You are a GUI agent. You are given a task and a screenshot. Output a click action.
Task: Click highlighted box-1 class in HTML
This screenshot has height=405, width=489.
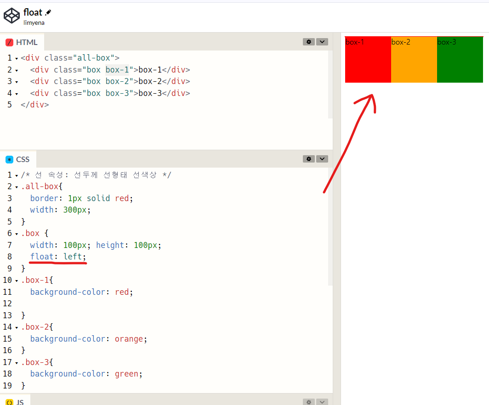tap(117, 70)
